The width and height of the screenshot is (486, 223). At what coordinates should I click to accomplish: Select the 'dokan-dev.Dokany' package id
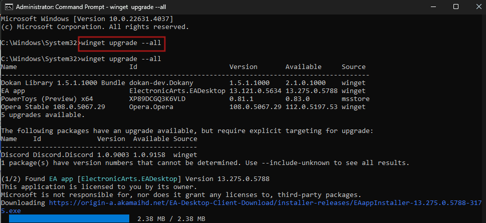(161, 83)
